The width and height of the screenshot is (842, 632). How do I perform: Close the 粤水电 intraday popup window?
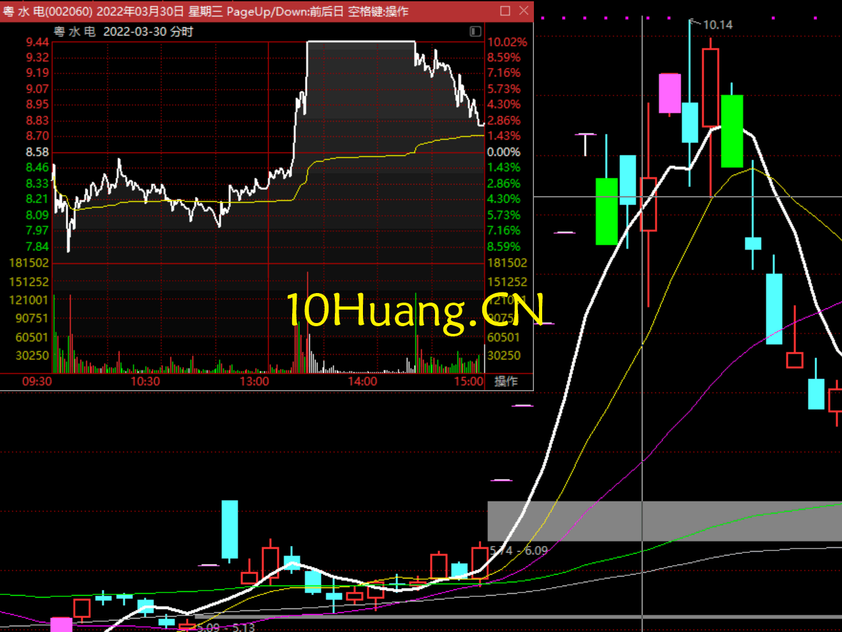point(524,11)
